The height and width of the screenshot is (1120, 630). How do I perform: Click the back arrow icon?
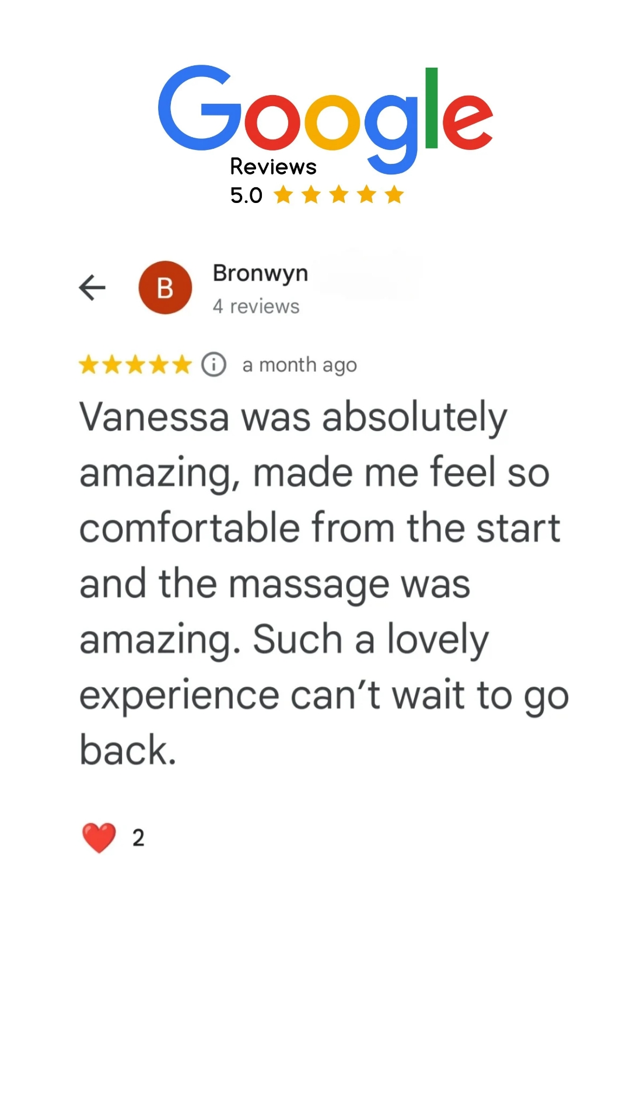pyautogui.click(x=92, y=288)
